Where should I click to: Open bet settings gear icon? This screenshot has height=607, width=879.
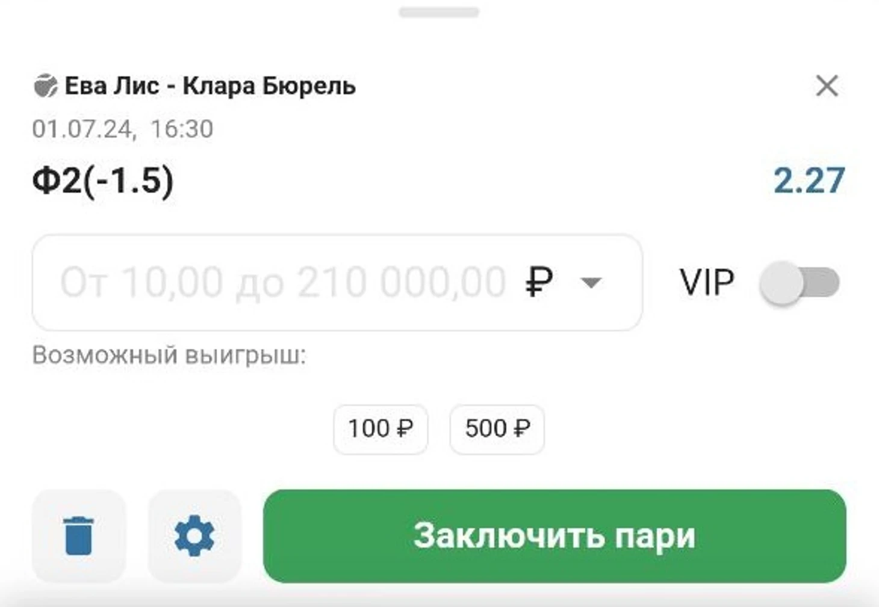click(194, 535)
